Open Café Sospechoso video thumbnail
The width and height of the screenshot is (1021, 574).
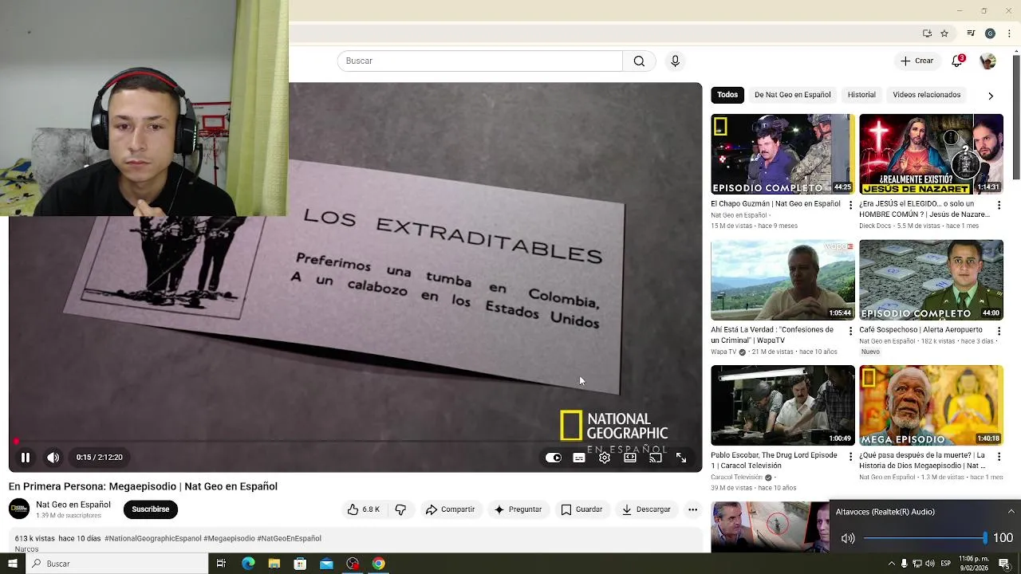(931, 280)
